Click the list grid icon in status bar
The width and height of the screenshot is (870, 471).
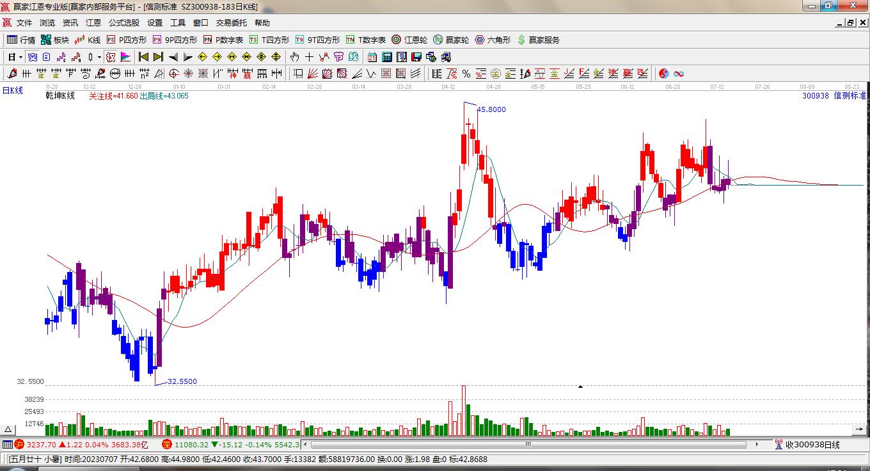pyautogui.click(x=7, y=444)
